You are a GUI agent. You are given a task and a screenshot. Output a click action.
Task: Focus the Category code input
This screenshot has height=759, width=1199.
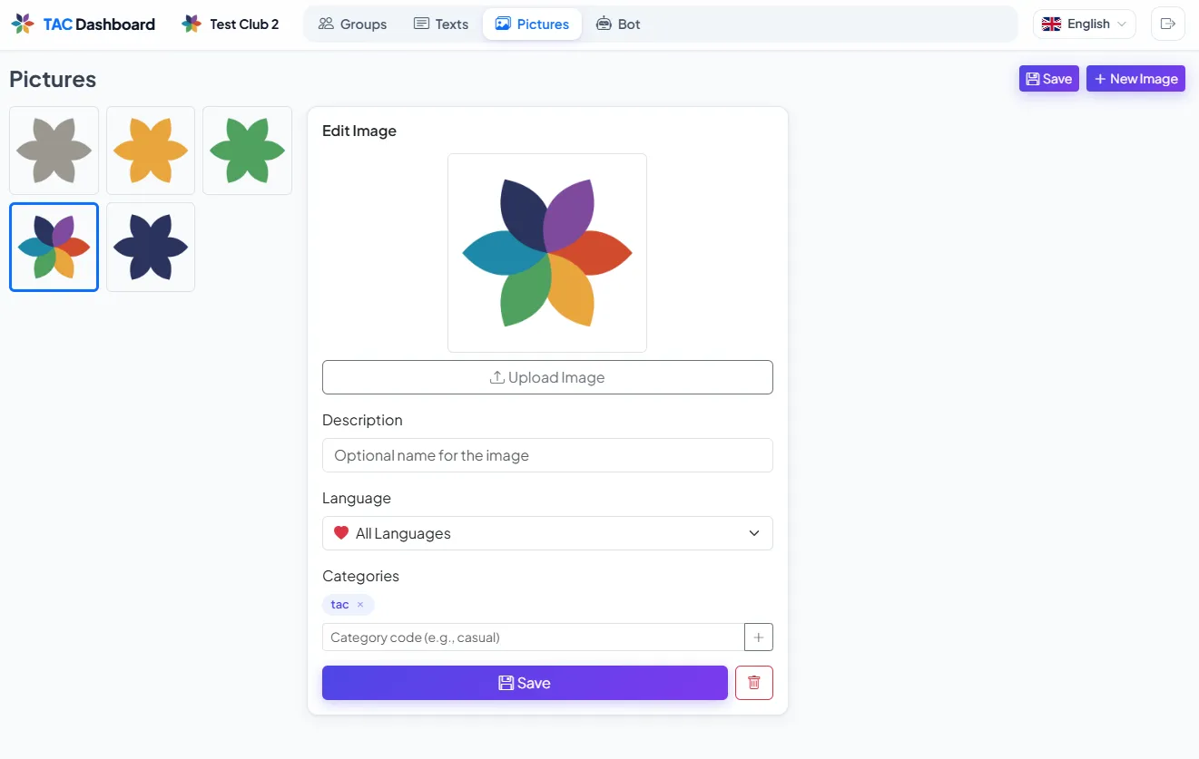tap(533, 637)
